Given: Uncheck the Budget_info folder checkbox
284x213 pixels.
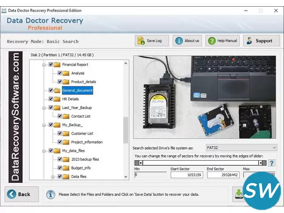Looking at the screenshot, I should (x=59, y=168).
